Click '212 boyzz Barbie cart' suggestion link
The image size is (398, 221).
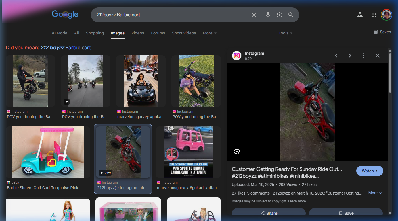[66, 48]
